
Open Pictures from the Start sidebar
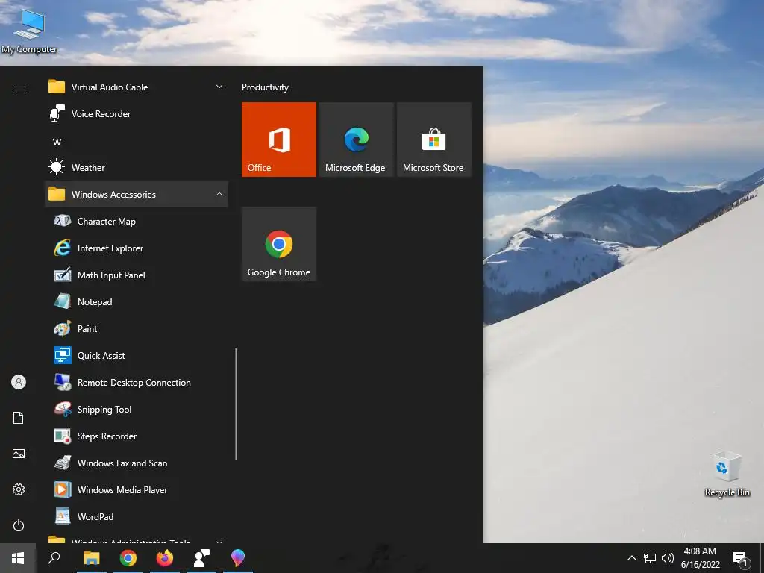(19, 454)
